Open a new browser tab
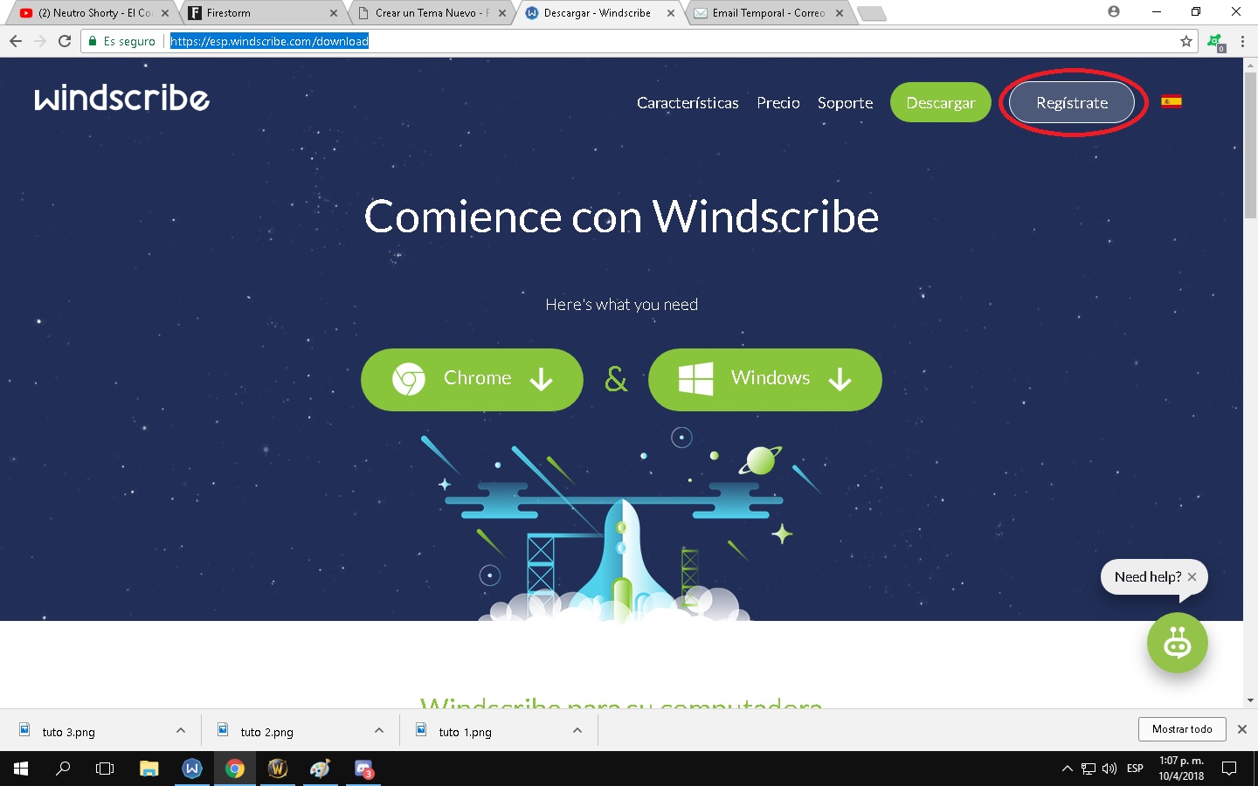The height and width of the screenshot is (786, 1258). (x=872, y=13)
